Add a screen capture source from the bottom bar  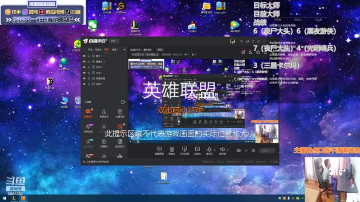[159, 151]
